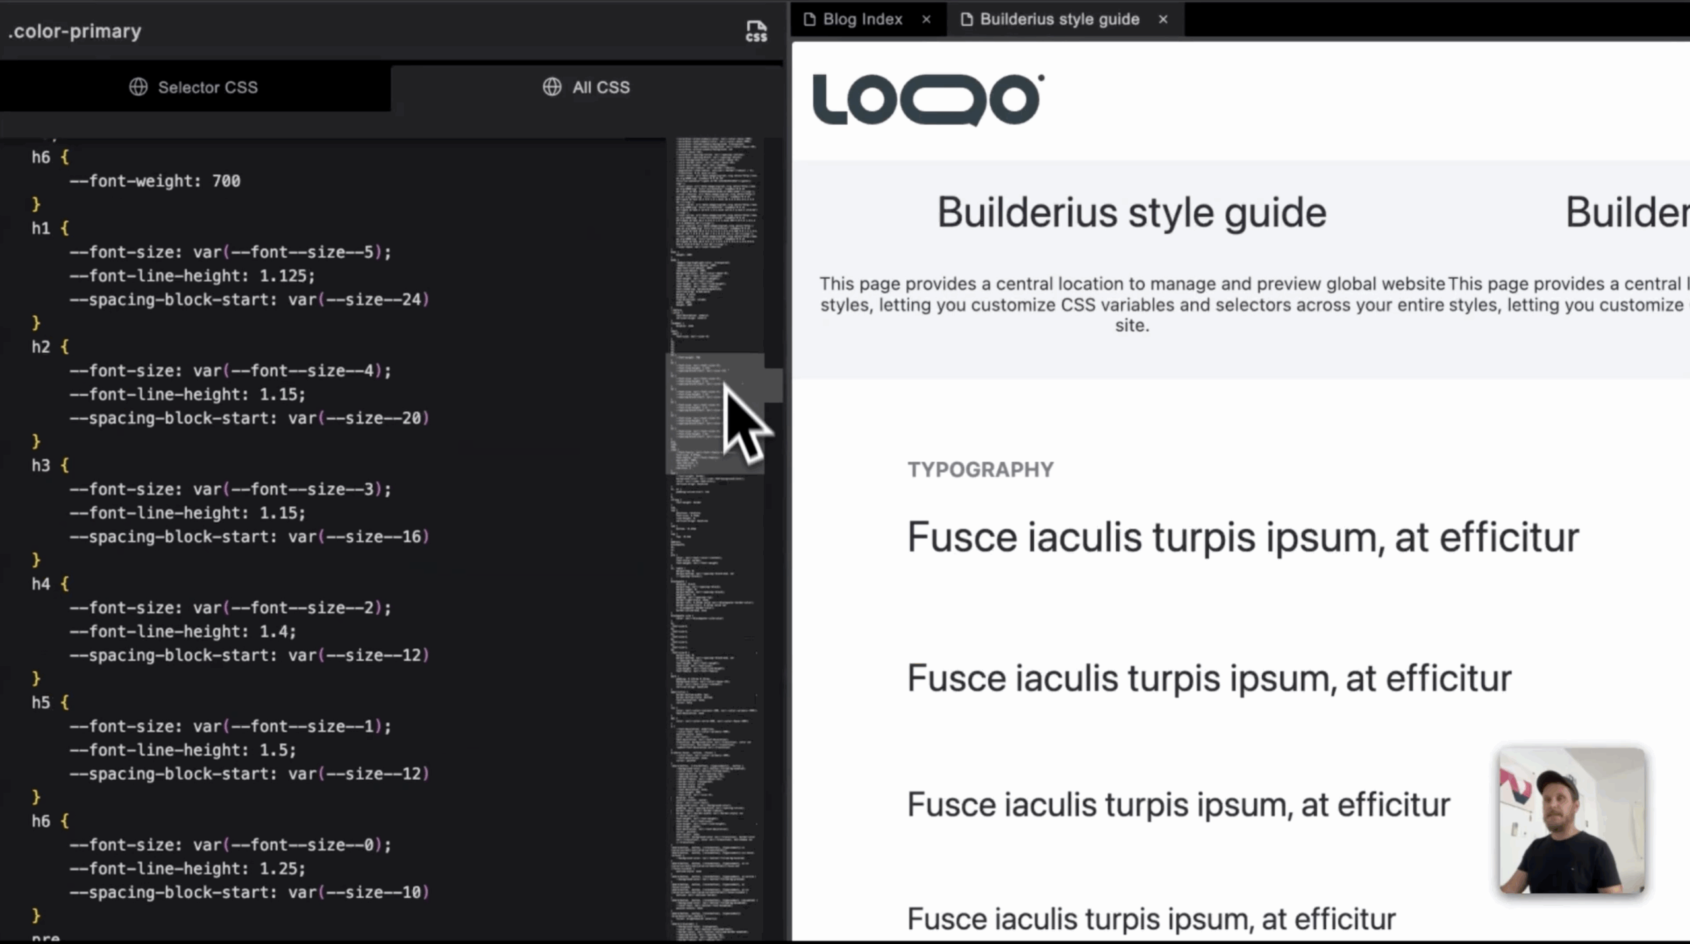The height and width of the screenshot is (944, 1690).
Task: Click the h3 selector opening line in the code
Action: coord(50,465)
